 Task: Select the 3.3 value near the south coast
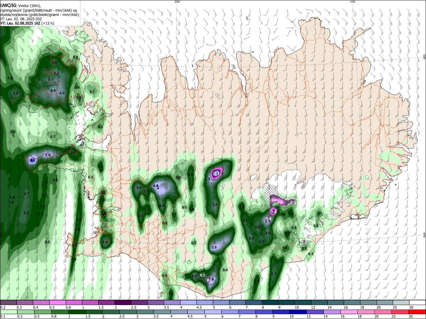click(x=194, y=276)
